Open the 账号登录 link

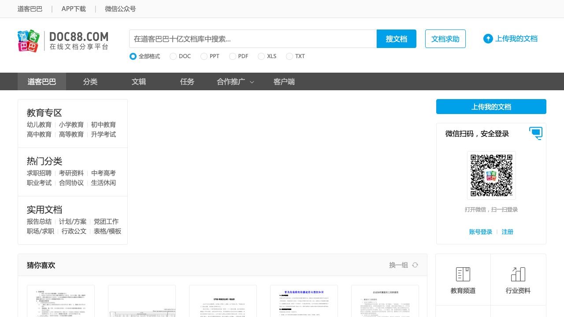coord(480,232)
